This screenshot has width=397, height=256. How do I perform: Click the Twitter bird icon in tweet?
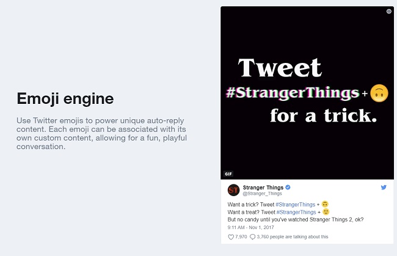coord(384,188)
